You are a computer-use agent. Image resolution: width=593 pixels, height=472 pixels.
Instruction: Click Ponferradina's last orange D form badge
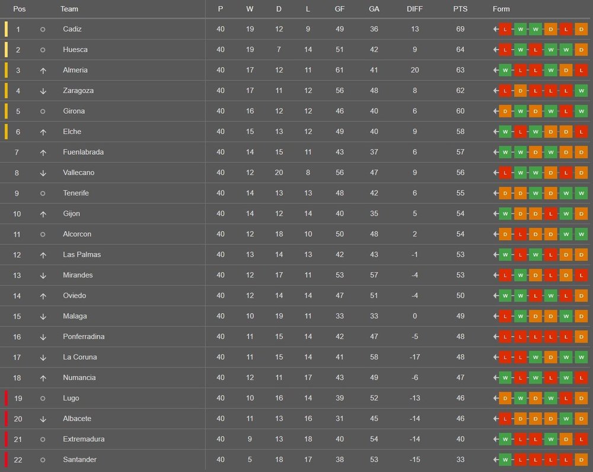[x=581, y=337]
